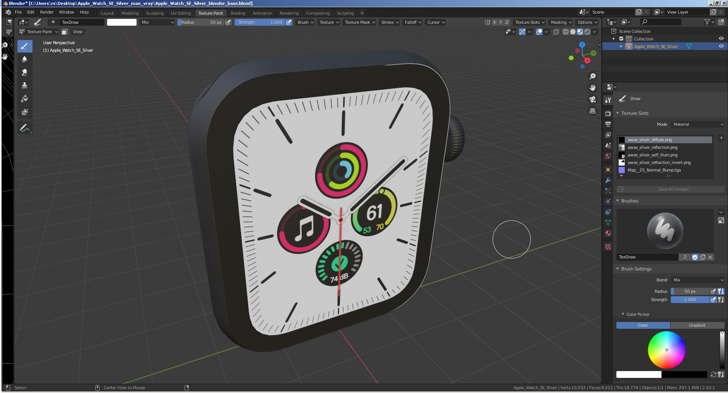The height and width of the screenshot is (393, 728).
Task: Toggle camera view icon in viewport
Action: (593, 99)
